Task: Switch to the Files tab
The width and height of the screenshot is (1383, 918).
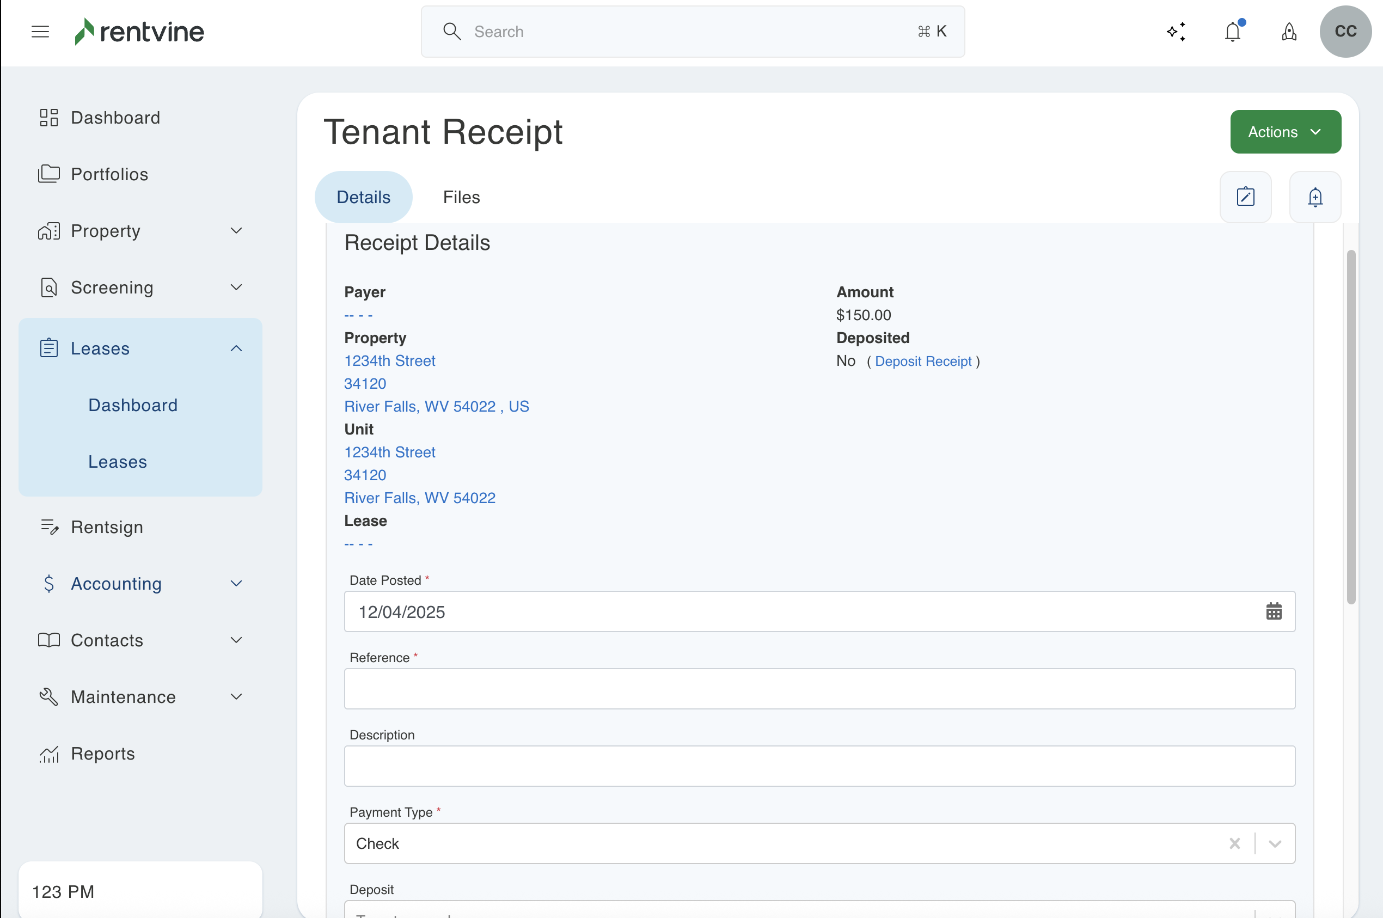Action: pyautogui.click(x=461, y=197)
